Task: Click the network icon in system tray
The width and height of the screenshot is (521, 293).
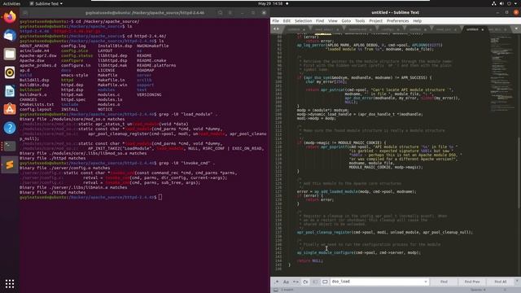Action: pyautogui.click(x=494, y=3)
